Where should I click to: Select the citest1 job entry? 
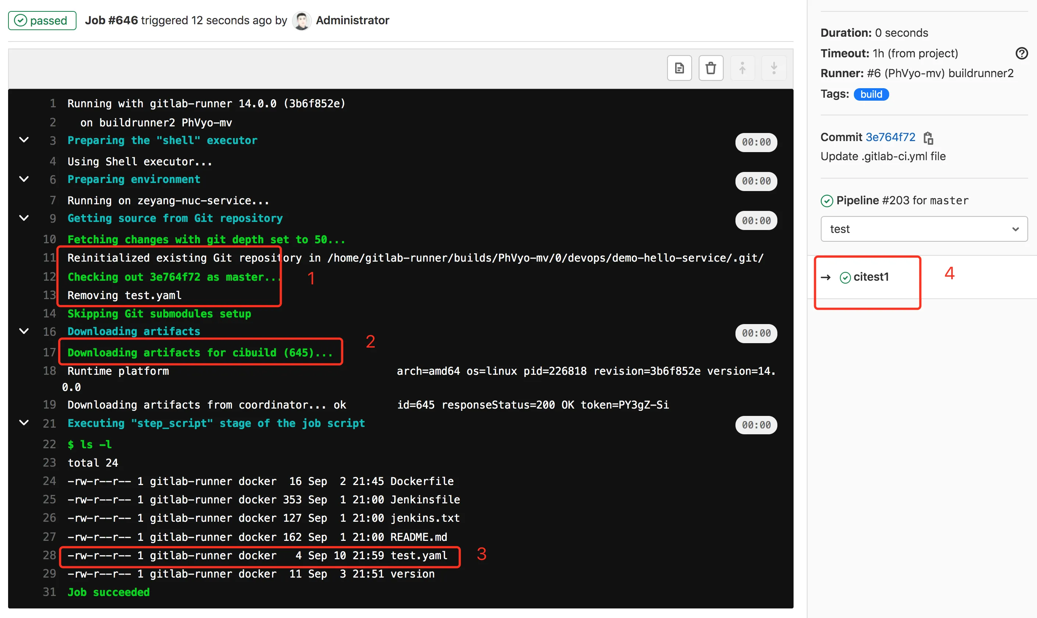[870, 277]
